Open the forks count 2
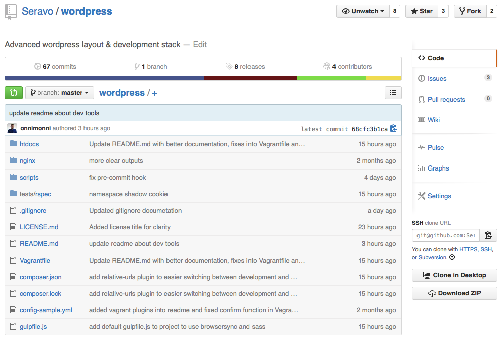The width and height of the screenshot is (501, 339). click(x=492, y=11)
